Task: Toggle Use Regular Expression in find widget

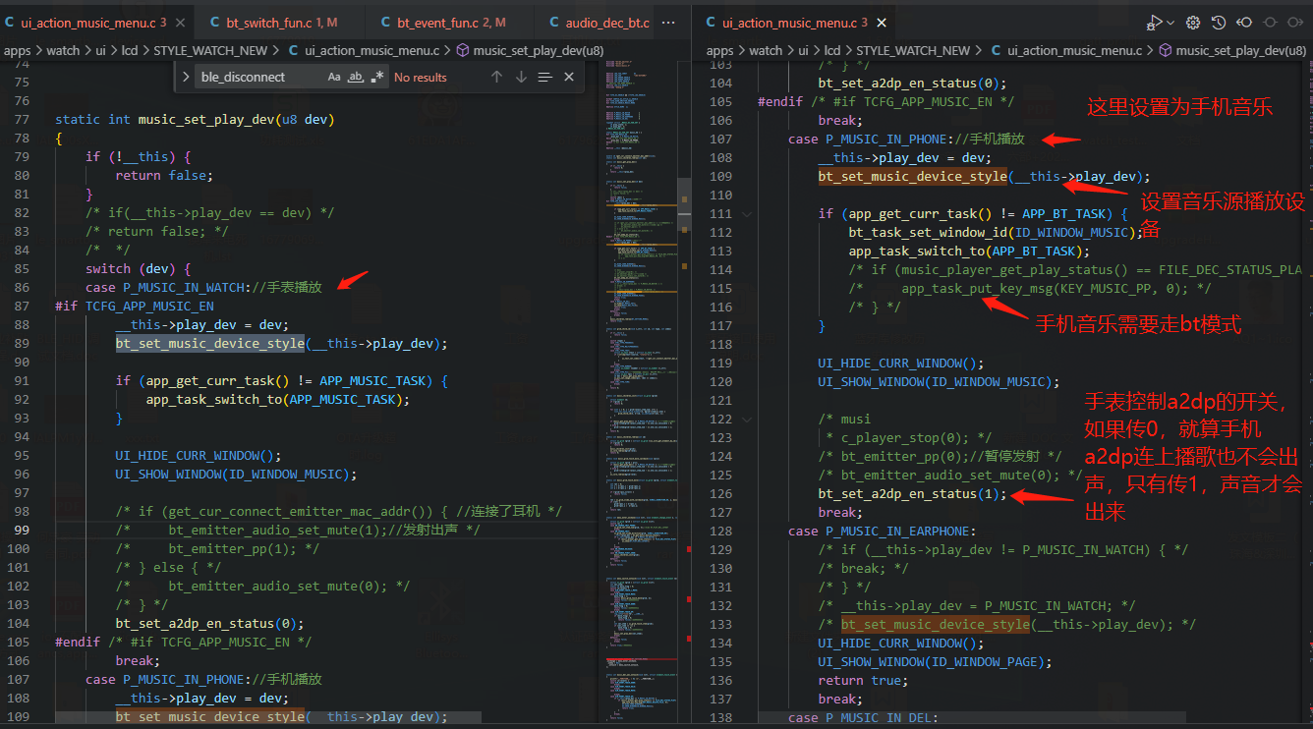Action: [x=377, y=77]
